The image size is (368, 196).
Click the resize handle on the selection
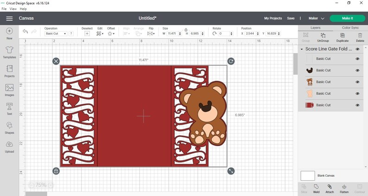point(231,171)
